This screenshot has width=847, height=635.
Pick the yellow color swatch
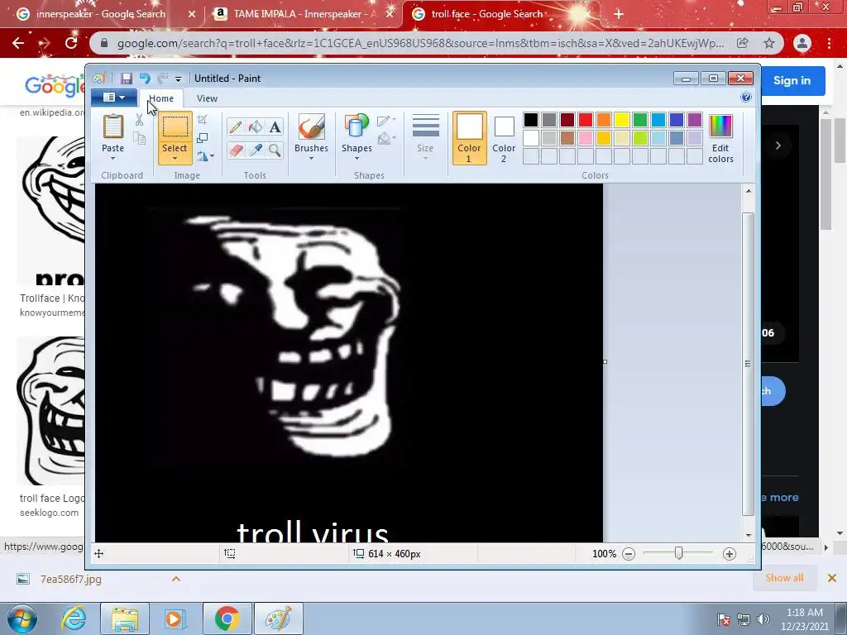tap(622, 120)
